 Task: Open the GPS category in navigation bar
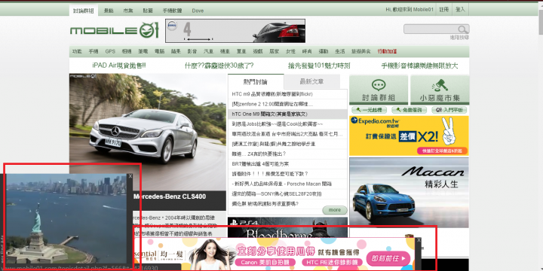tap(110, 51)
